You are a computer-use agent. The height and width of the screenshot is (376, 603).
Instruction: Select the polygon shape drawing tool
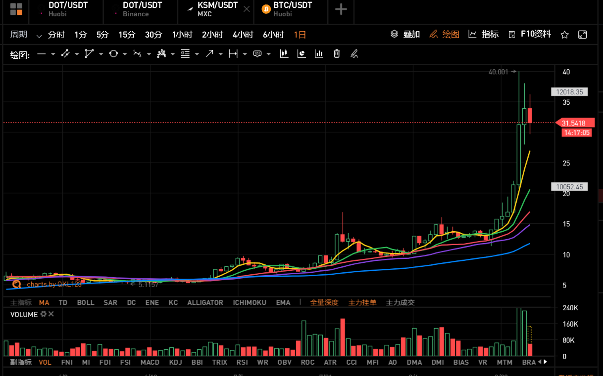click(x=89, y=54)
